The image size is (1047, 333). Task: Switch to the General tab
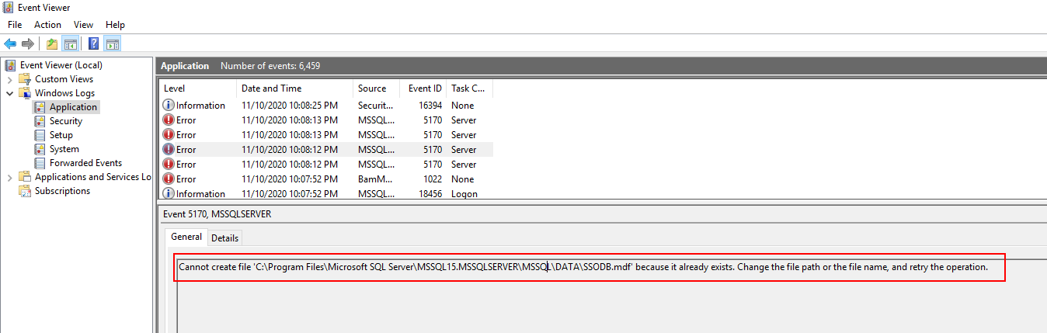click(x=186, y=238)
